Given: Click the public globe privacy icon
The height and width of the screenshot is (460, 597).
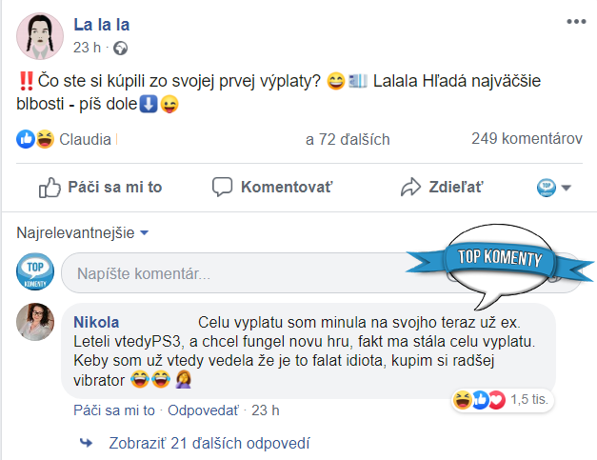Looking at the screenshot, I should pyautogui.click(x=121, y=48).
